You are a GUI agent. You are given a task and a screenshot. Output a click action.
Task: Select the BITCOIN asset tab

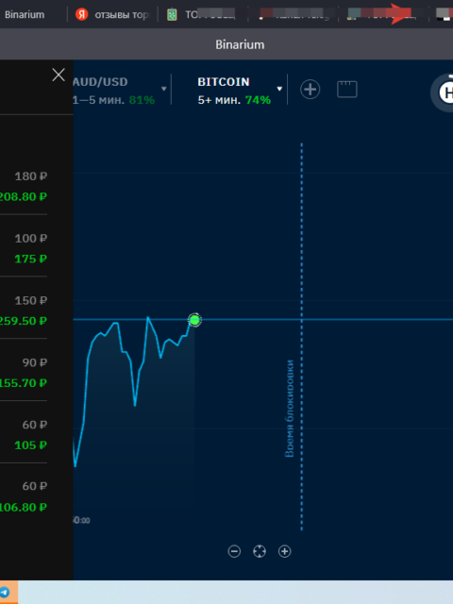pyautogui.click(x=234, y=91)
